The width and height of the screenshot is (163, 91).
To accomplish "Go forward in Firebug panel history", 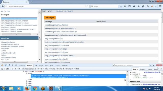I will tap(12, 65).
